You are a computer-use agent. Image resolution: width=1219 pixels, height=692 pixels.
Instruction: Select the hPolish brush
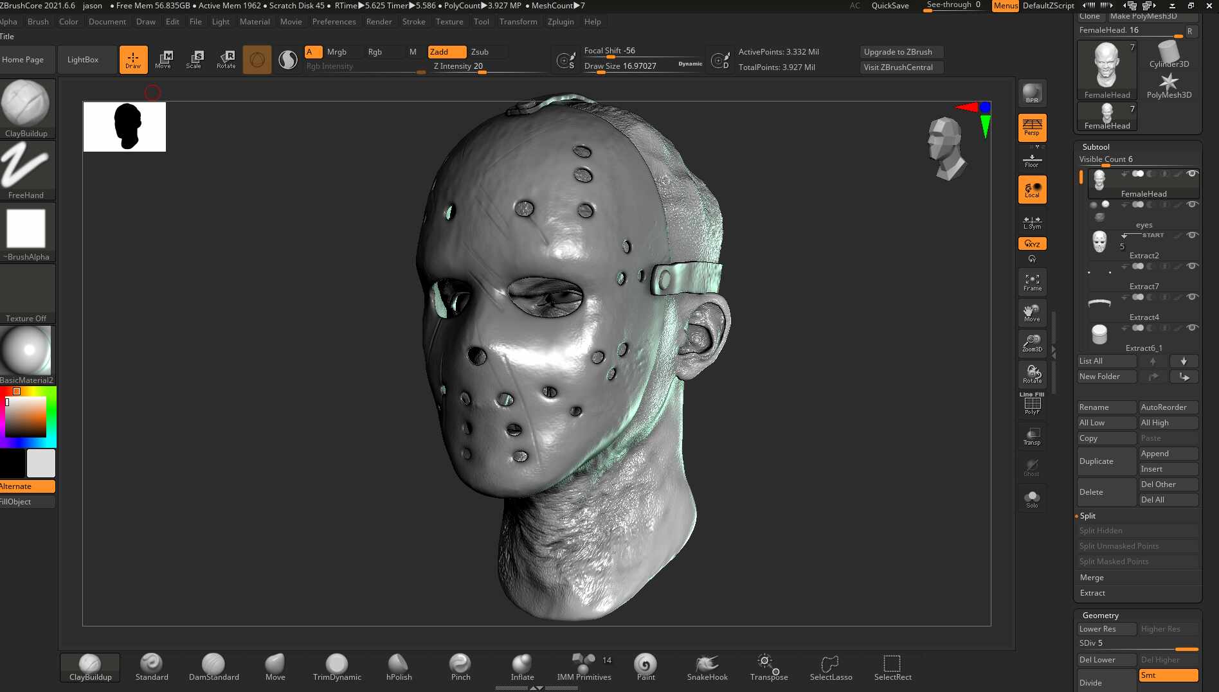[399, 667]
